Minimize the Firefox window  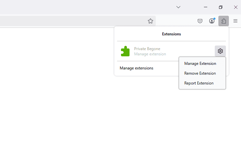(206, 7)
